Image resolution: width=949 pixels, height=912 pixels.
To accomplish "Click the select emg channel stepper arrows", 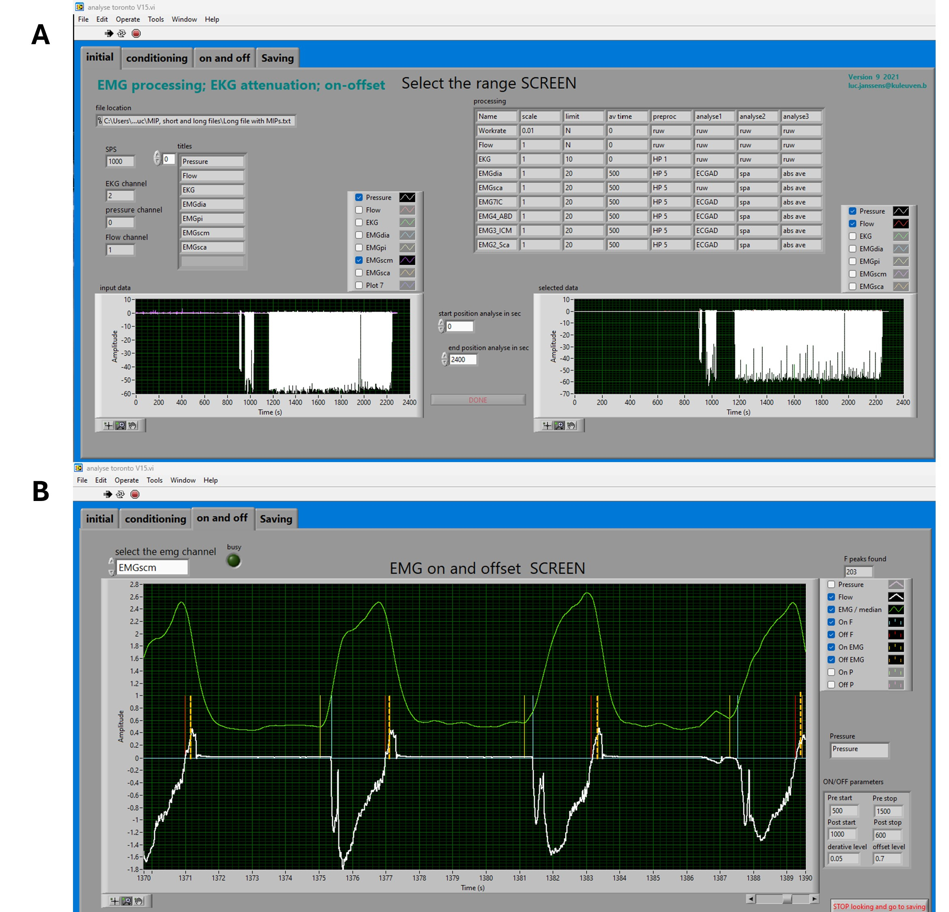I will (x=112, y=567).
